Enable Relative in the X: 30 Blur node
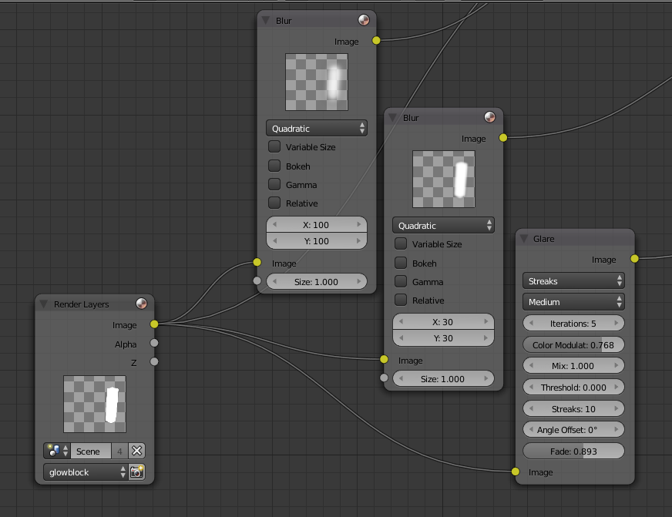Screen dimensions: 672x517 [401, 300]
